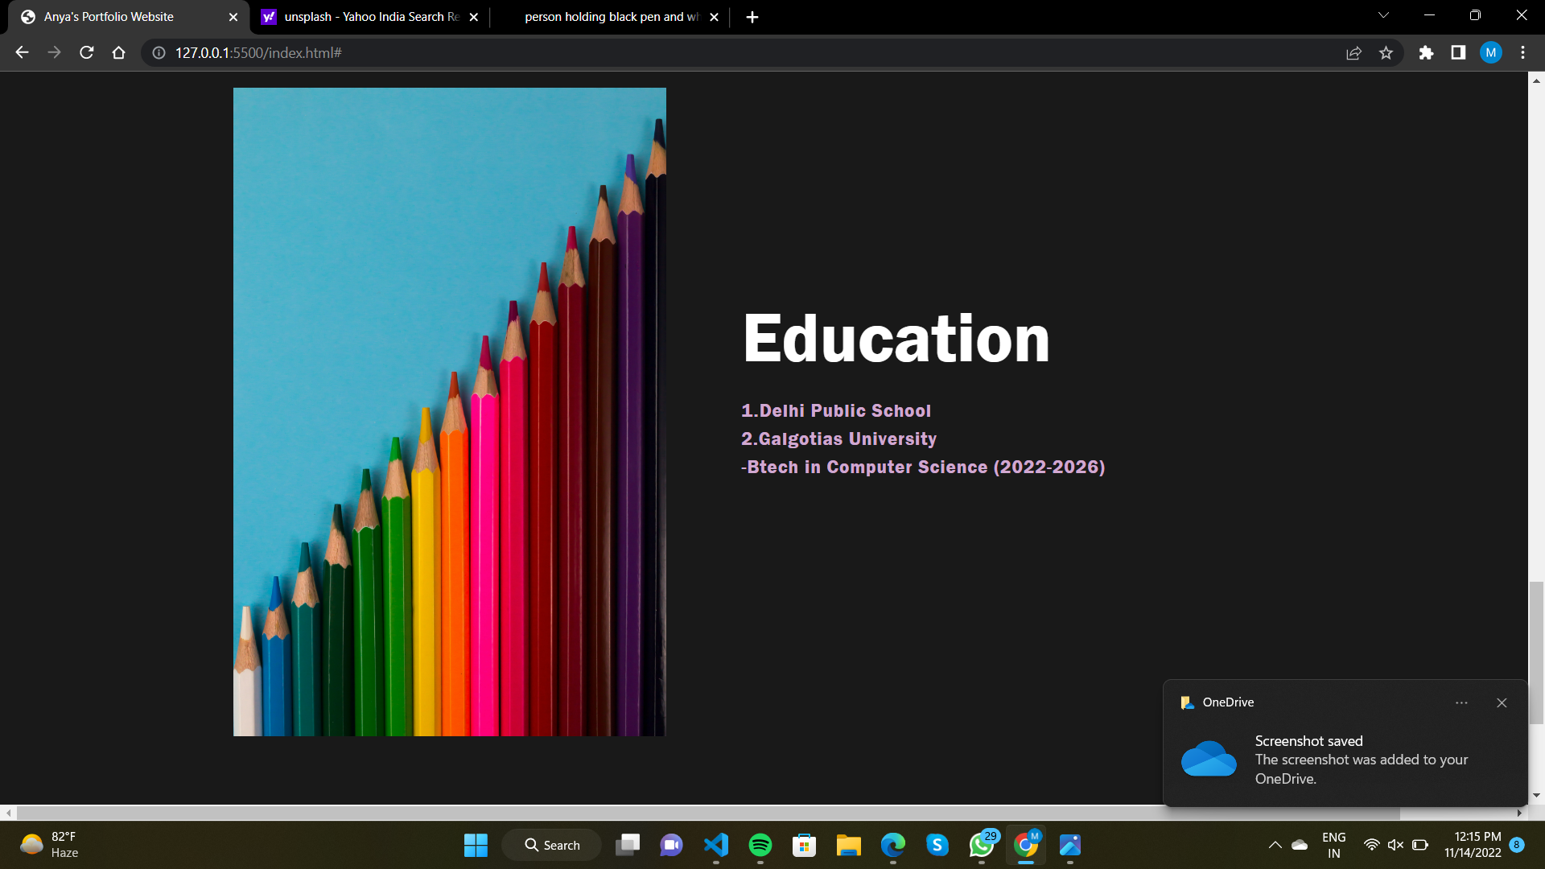
Task: Expand the tab search chevron
Action: click(1383, 15)
